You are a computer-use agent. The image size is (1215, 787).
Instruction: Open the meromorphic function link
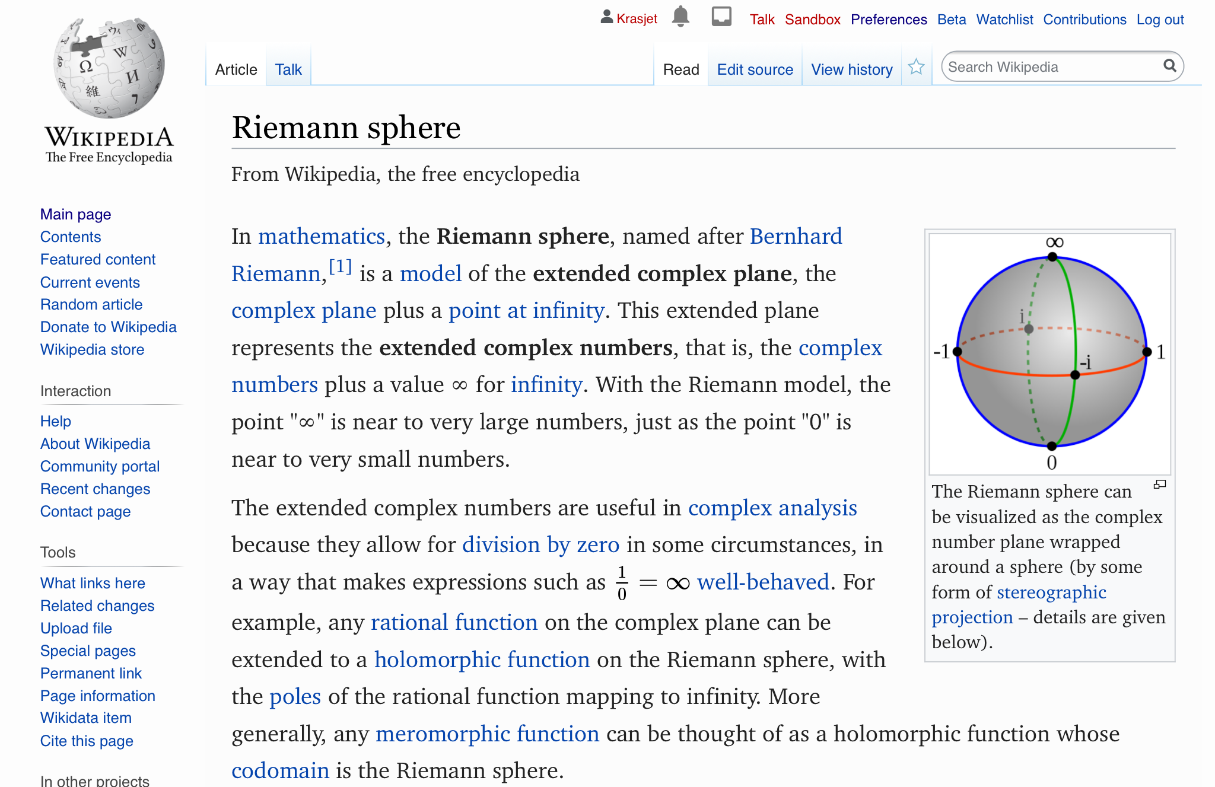(x=487, y=734)
